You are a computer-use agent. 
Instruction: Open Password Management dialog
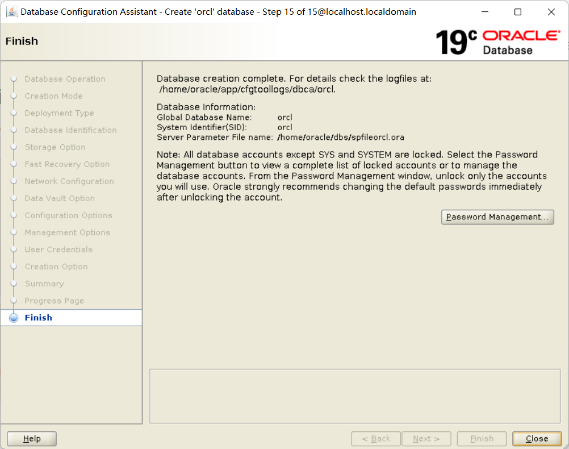497,217
